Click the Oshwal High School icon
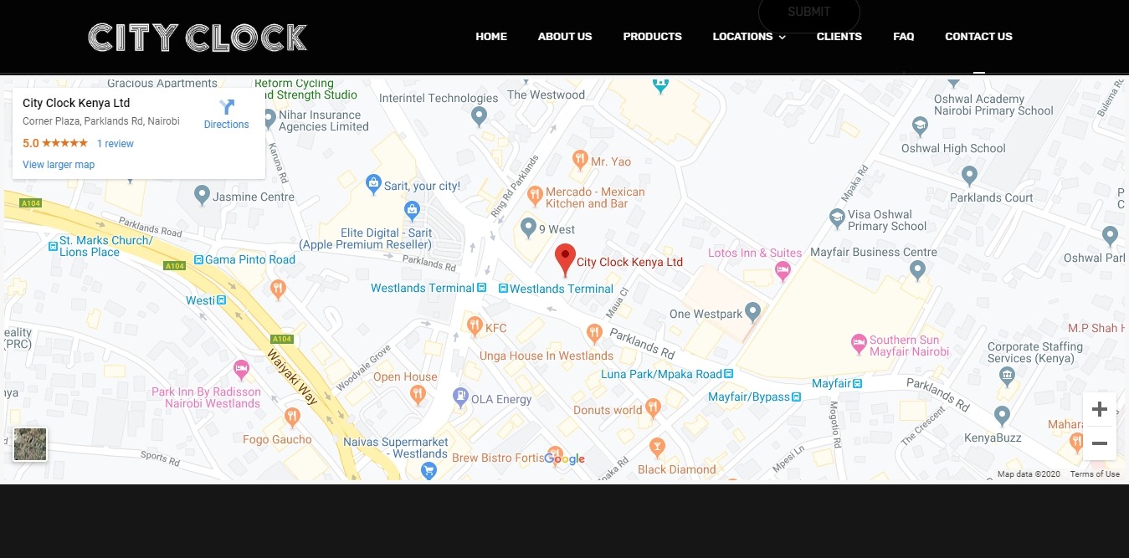1129x558 pixels. 921,125
